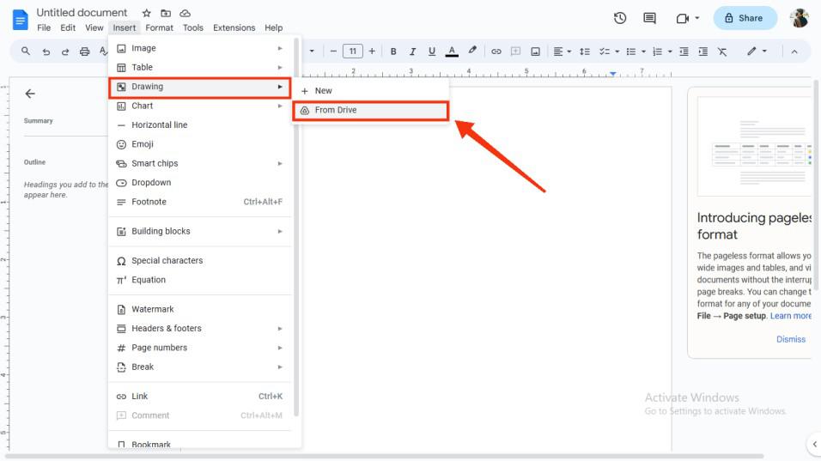The height and width of the screenshot is (461, 821).
Task: Expand the Smart chips submenu
Action: click(199, 164)
